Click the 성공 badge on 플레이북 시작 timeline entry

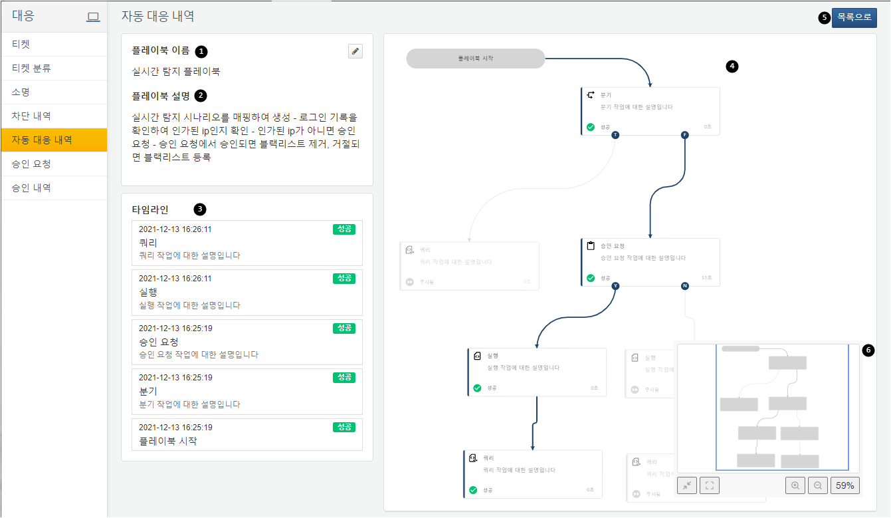pos(344,428)
